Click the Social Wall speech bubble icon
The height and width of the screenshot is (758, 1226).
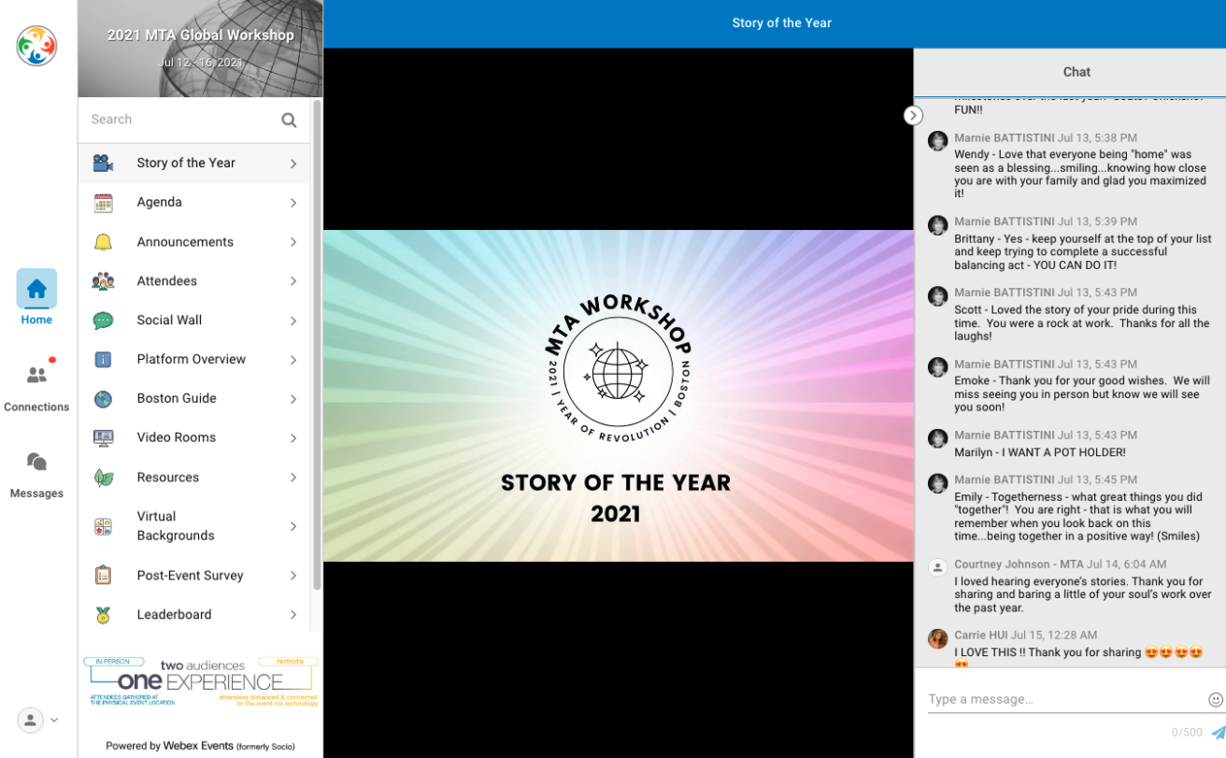pos(103,321)
